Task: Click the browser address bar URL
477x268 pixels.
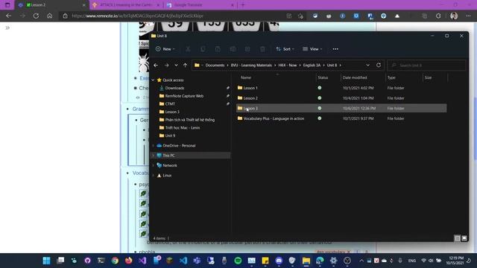Action: [137, 16]
